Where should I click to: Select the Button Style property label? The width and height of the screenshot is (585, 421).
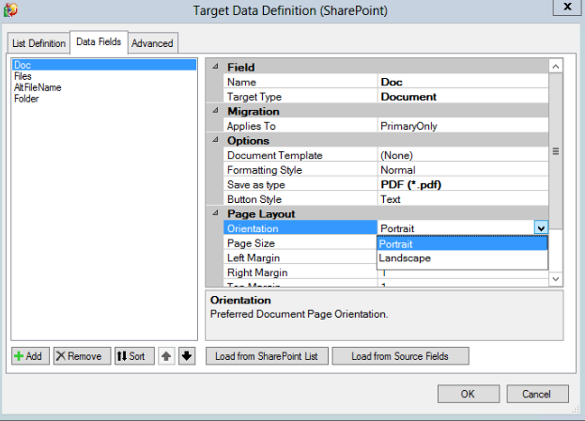pyautogui.click(x=300, y=199)
